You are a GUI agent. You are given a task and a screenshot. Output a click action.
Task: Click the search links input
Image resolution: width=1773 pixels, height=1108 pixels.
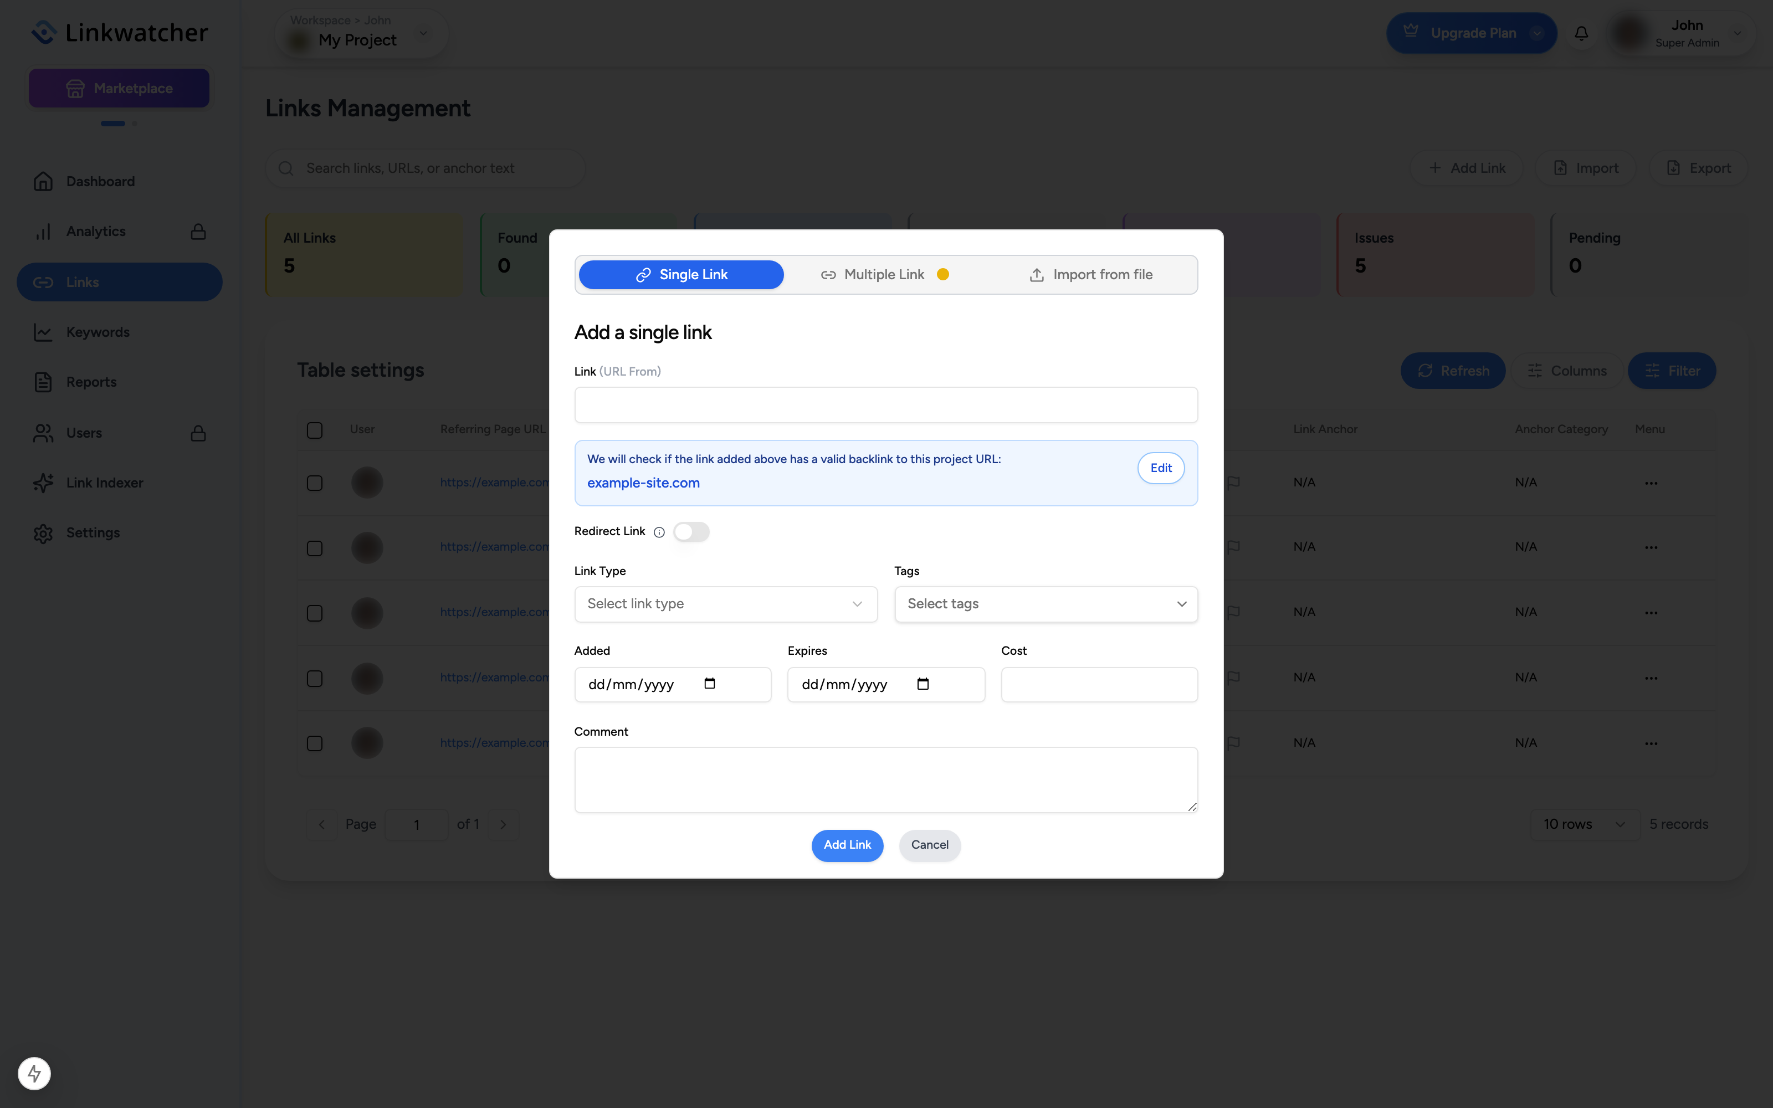pyautogui.click(x=425, y=168)
